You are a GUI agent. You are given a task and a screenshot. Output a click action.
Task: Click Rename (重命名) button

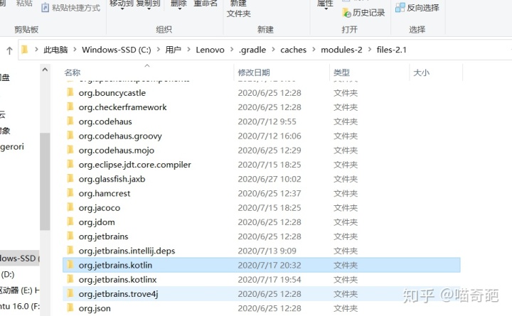coord(206,4)
